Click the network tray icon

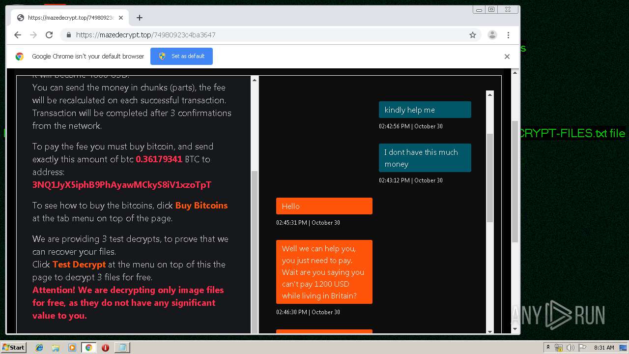pyautogui.click(x=559, y=348)
